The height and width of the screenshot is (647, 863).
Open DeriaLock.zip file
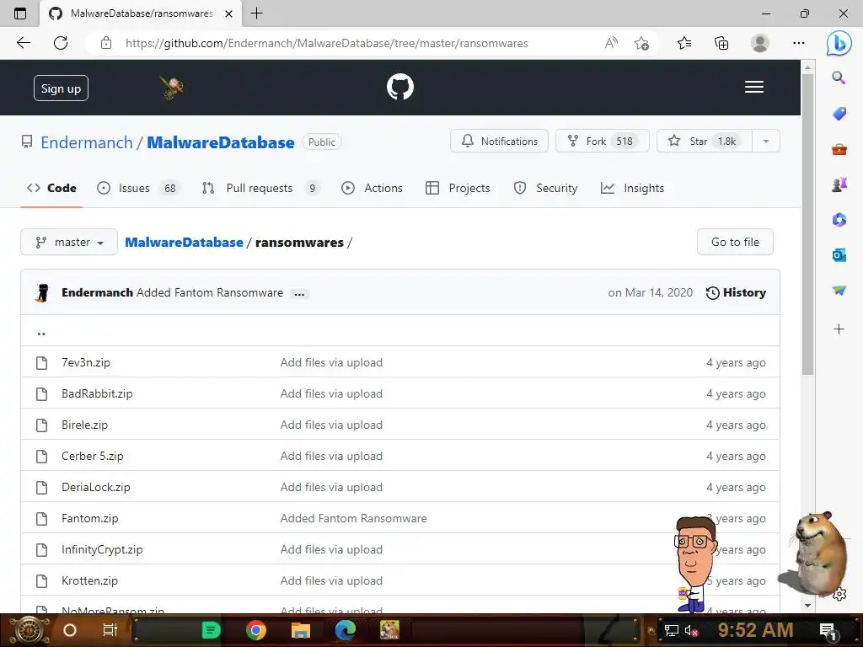[x=96, y=488]
